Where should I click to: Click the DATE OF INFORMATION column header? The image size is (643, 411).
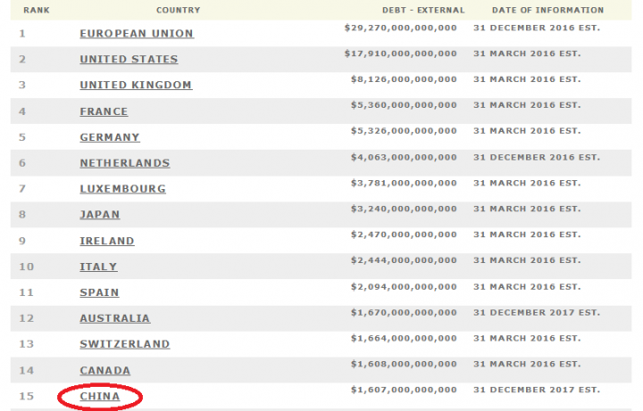547,10
